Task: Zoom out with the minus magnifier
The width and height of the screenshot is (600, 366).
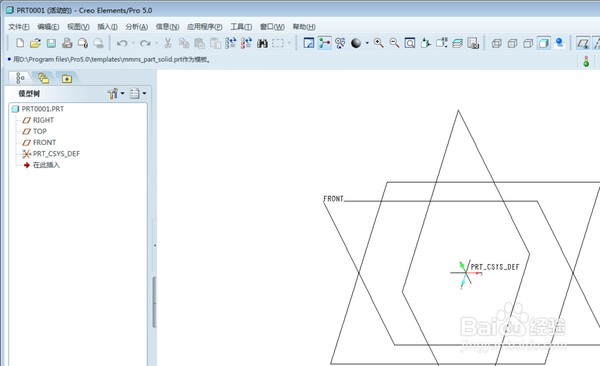Action: point(395,43)
